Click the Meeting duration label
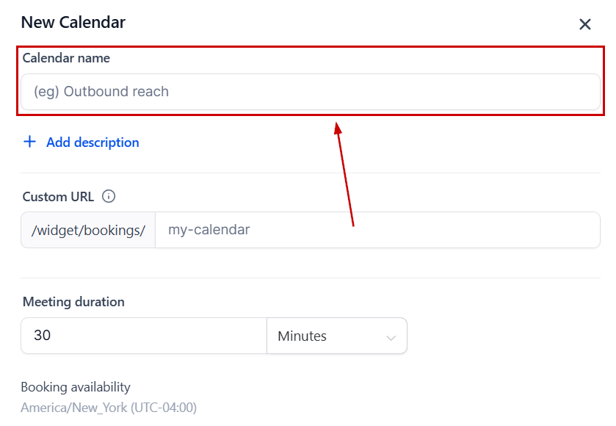The height and width of the screenshot is (426, 616). point(73,302)
